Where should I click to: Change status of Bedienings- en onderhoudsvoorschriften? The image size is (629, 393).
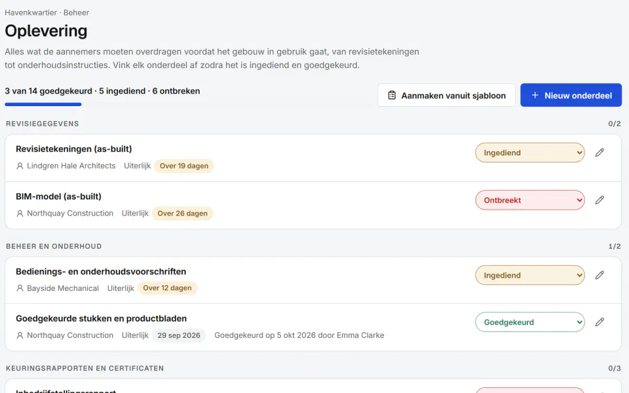pos(530,275)
